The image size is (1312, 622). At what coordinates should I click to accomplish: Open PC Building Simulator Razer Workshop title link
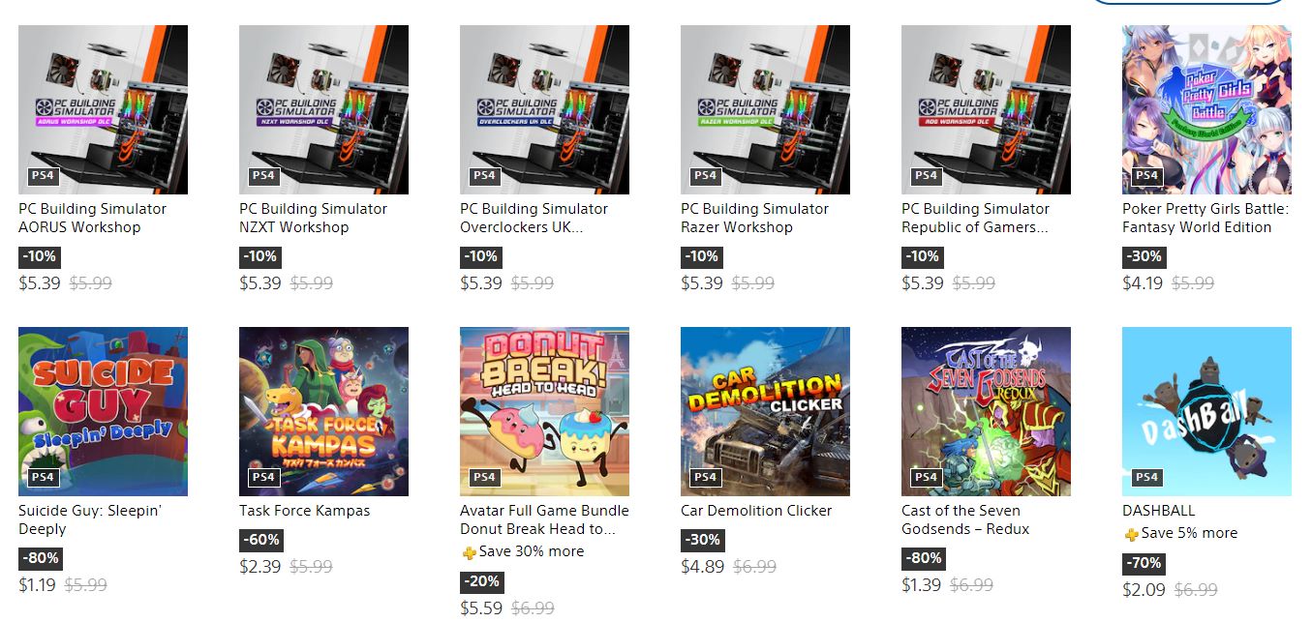(754, 218)
